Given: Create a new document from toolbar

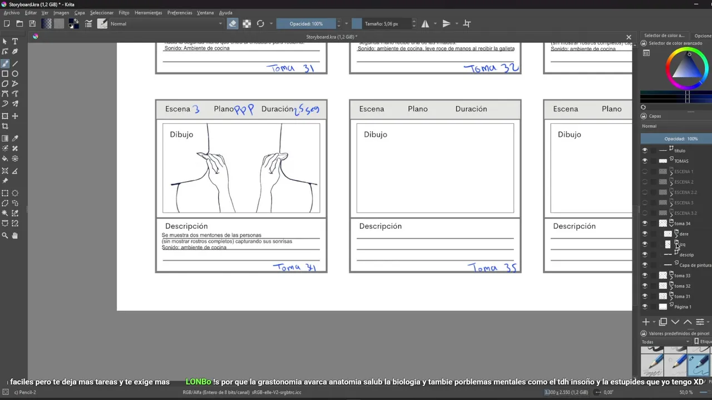Looking at the screenshot, I should tap(7, 24).
